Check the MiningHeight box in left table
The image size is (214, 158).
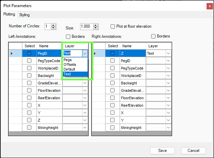[29, 128]
